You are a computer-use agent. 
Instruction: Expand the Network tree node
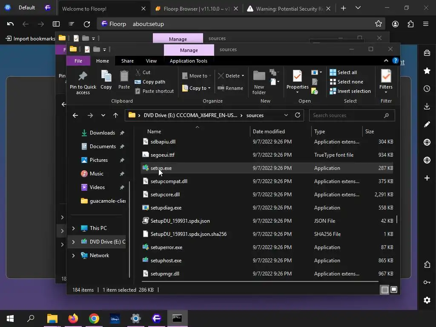click(73, 255)
